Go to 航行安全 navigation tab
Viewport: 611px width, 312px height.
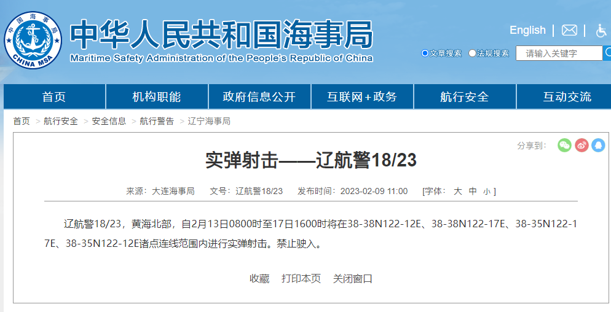tap(465, 97)
